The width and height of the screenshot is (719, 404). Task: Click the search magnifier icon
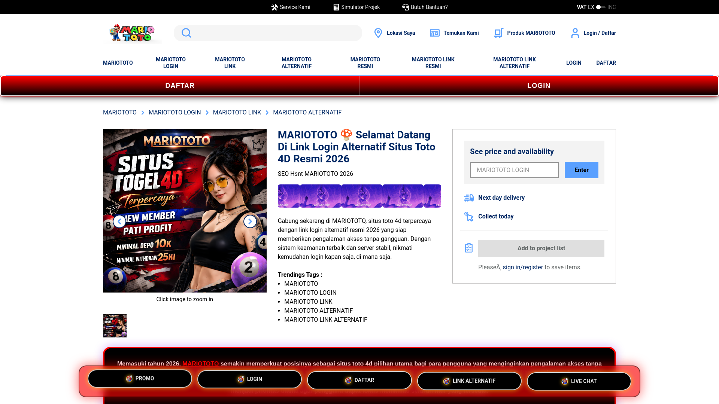[186, 33]
